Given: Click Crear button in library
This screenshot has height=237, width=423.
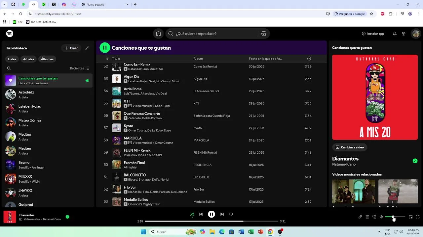Looking at the screenshot, I should [x=71, y=48].
